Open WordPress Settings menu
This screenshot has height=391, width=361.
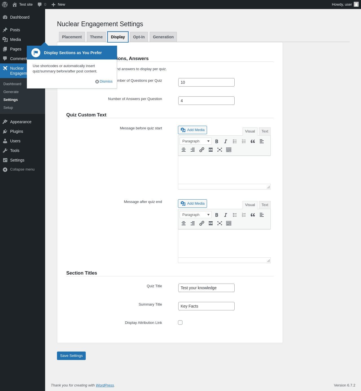(23, 160)
